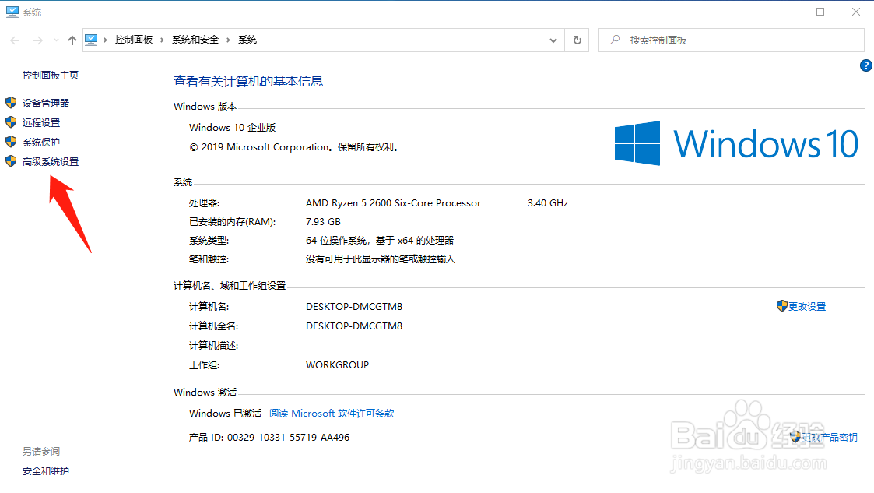Close the 系统 window
The width and height of the screenshot is (874, 493).
point(856,12)
